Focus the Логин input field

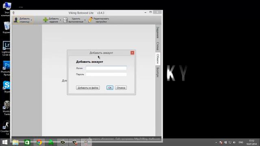point(106,68)
